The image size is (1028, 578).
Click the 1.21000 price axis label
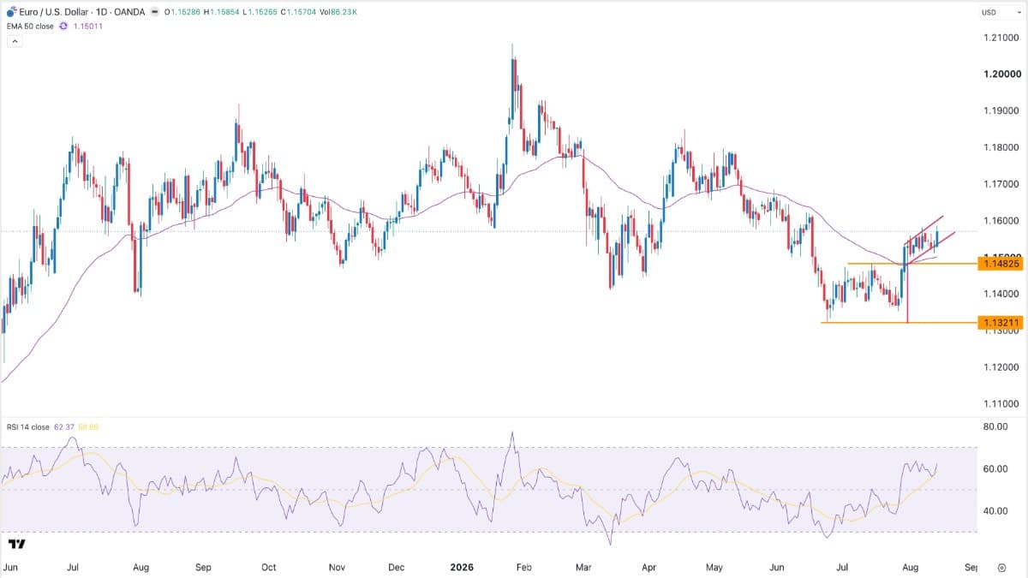pos(1000,38)
